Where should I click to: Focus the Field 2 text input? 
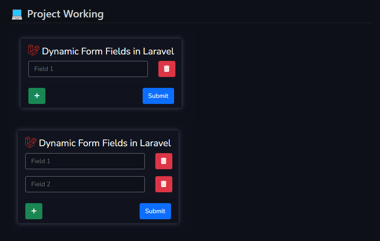85,184
